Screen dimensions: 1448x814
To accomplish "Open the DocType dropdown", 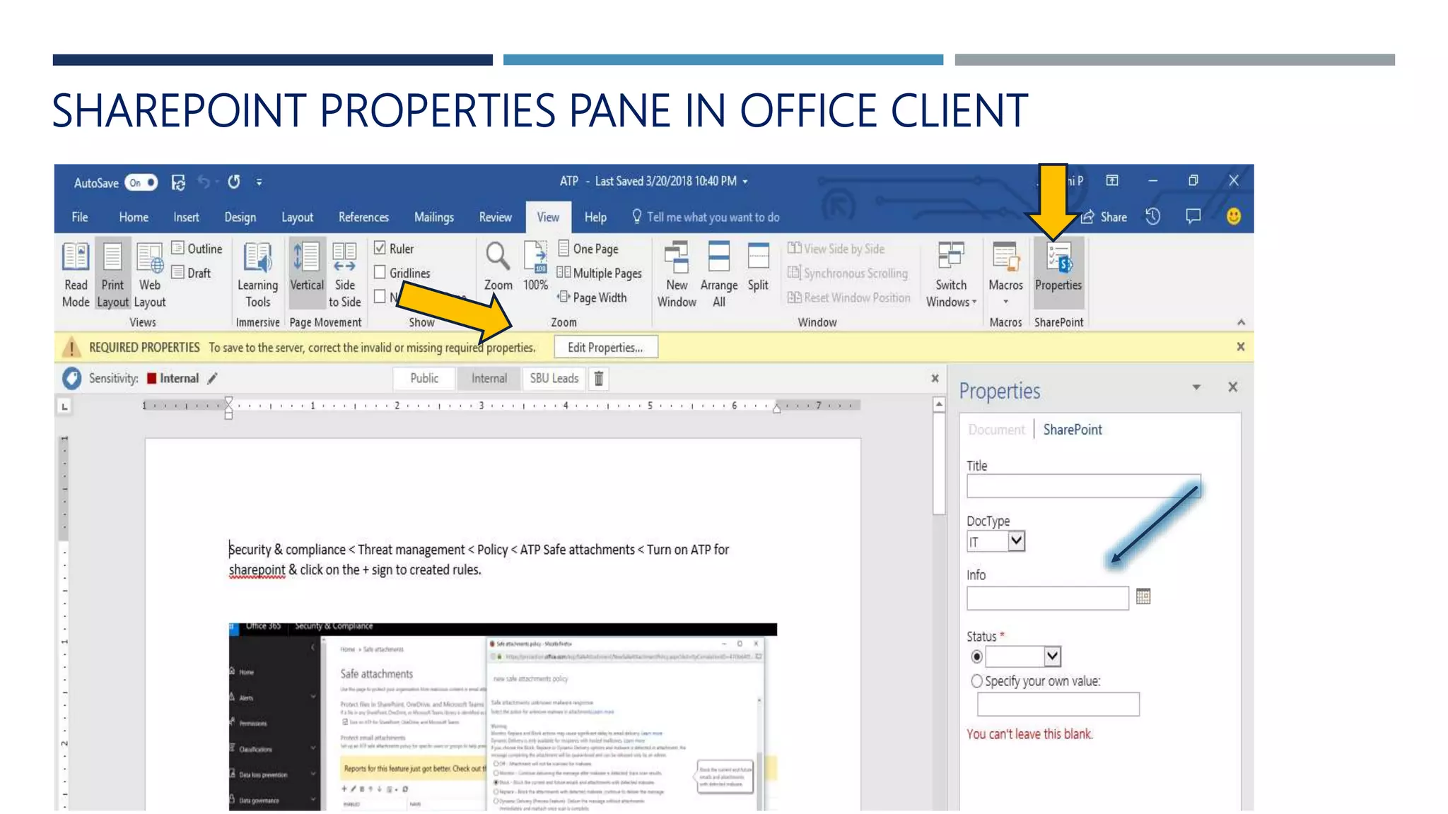I will point(1016,541).
